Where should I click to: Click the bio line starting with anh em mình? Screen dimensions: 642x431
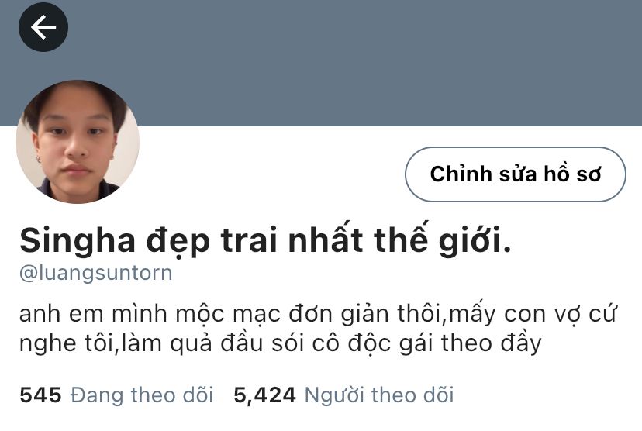click(x=318, y=315)
